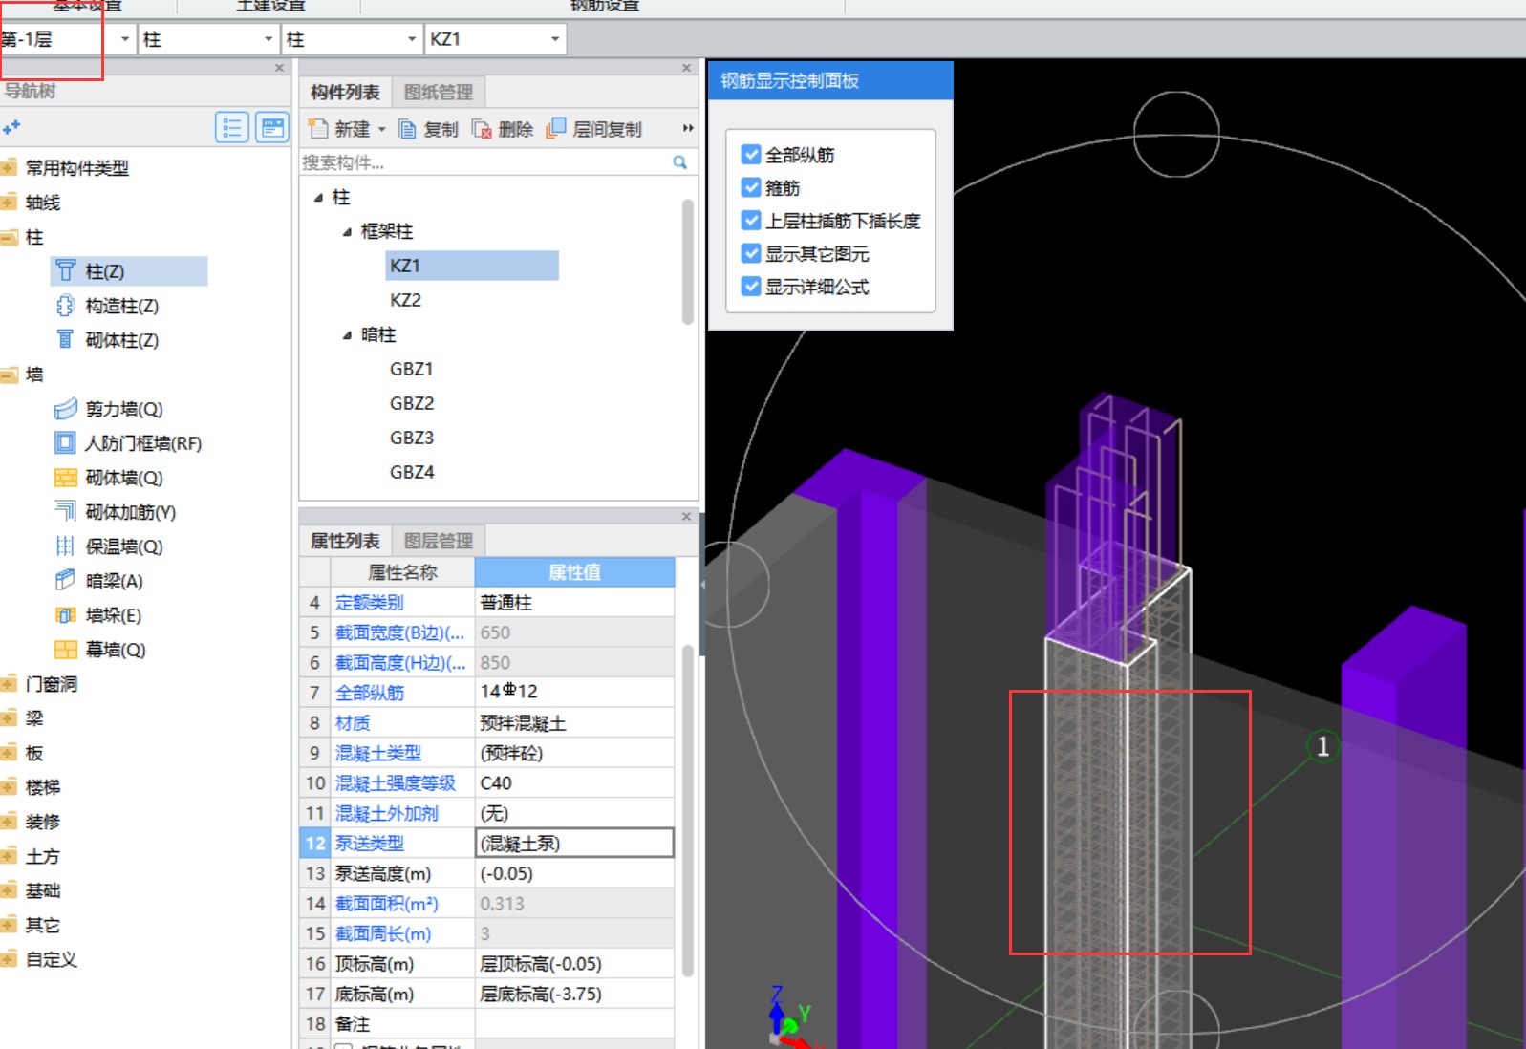Screen dimensions: 1526x1049
Task: Edit the 泵送类型 value field (混凝土泵)
Action: (574, 844)
